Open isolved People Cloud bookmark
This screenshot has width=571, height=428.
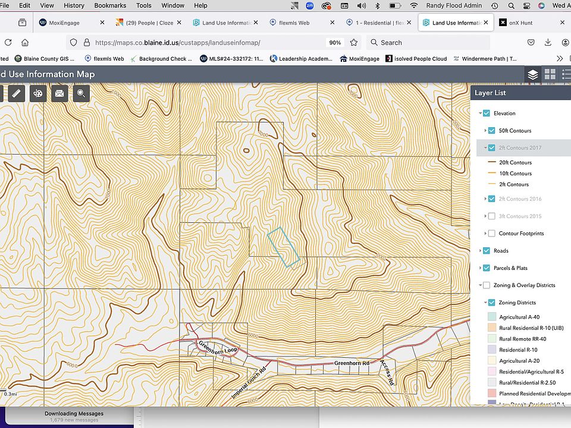click(x=416, y=59)
